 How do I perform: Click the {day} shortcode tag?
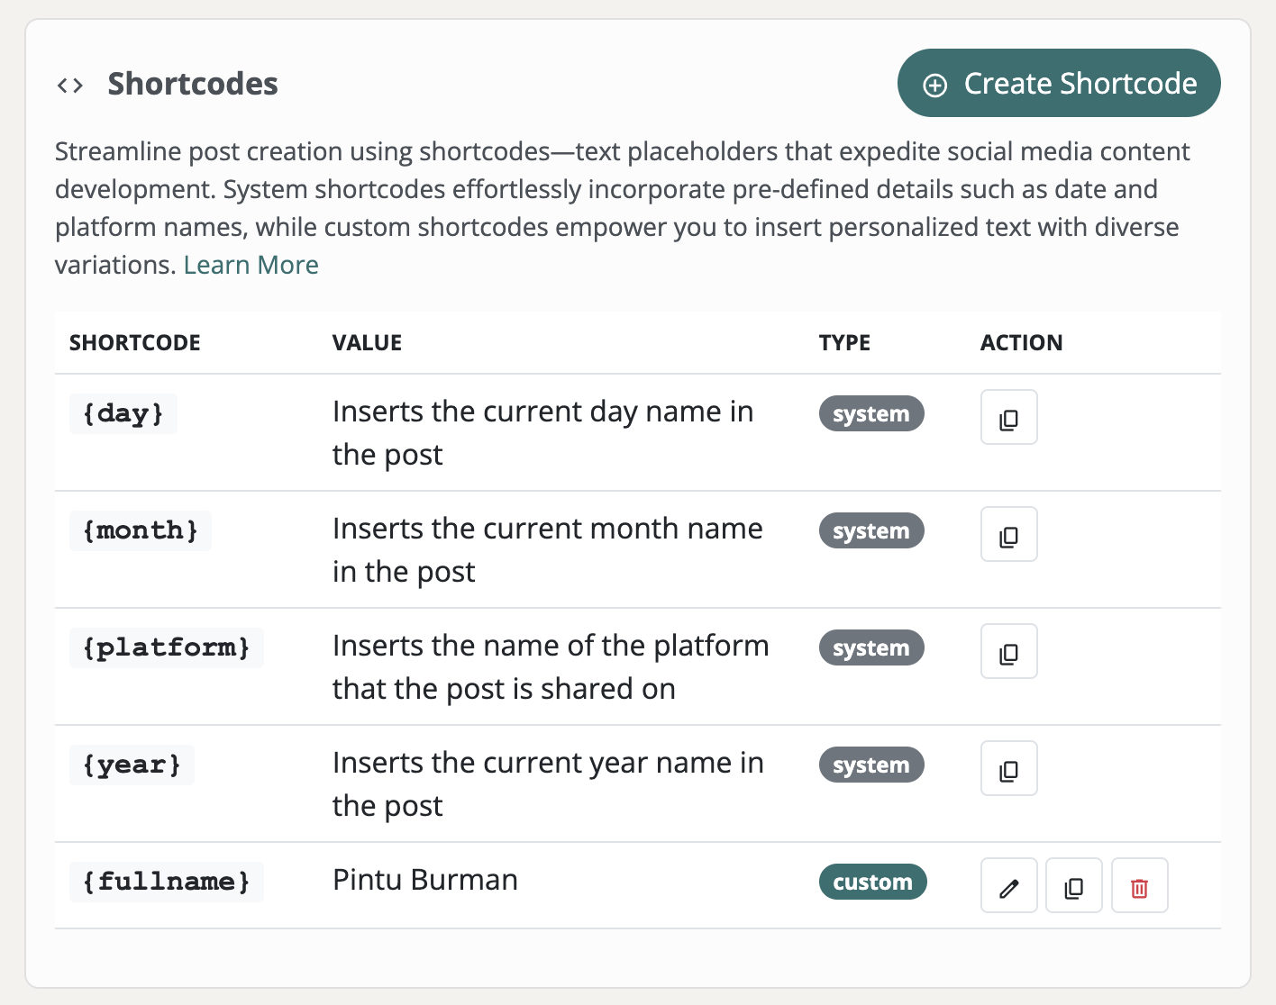pyautogui.click(x=123, y=413)
